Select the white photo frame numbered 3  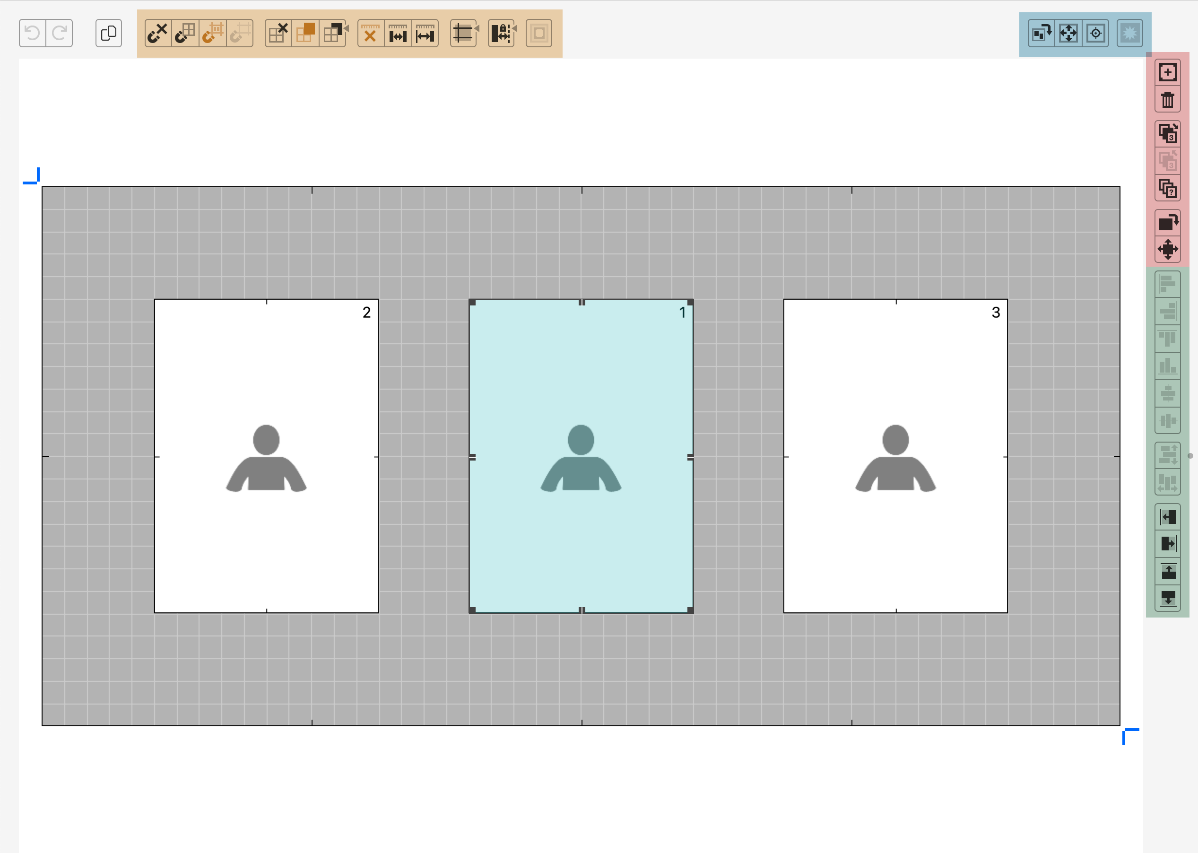895,456
